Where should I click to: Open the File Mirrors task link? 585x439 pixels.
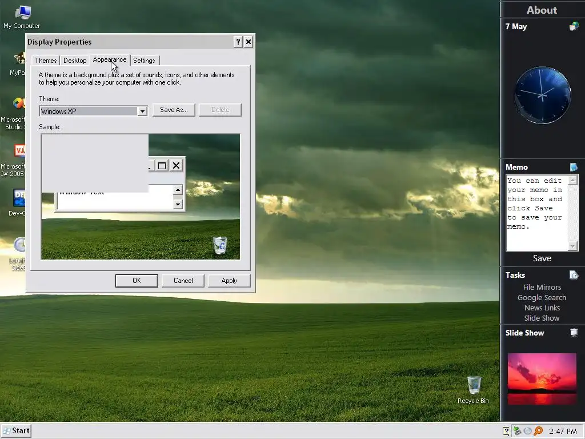coord(542,287)
